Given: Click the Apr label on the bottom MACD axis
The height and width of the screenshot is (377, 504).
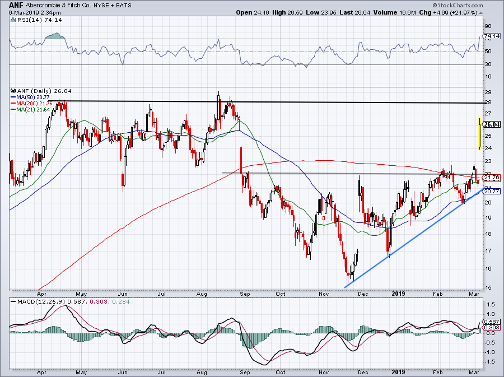Looking at the screenshot, I should (41, 373).
